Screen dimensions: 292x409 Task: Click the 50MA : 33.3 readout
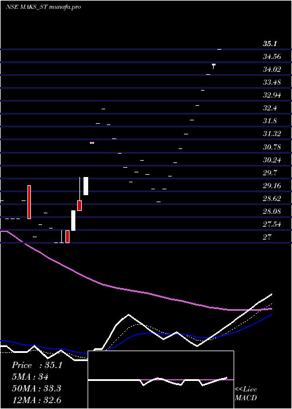pos(36,389)
